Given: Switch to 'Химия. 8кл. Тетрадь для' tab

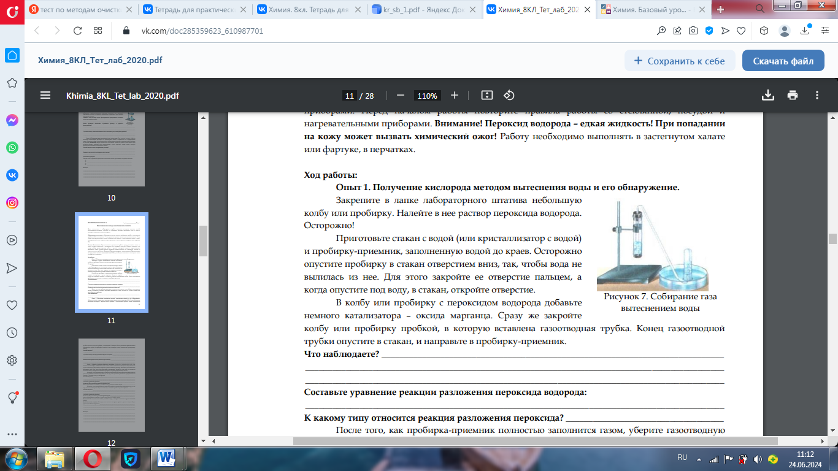Looking at the screenshot, I should [x=309, y=9].
